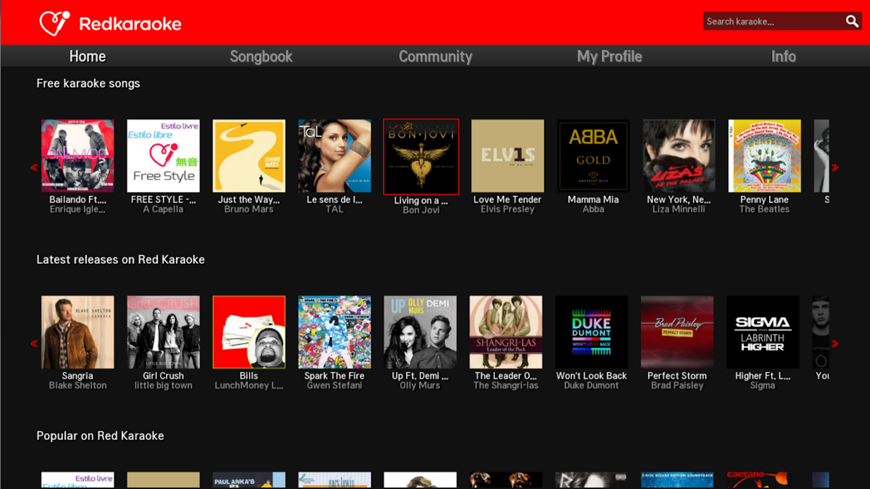Click the Girl Crush song title
870x489 pixels.
[x=163, y=376]
